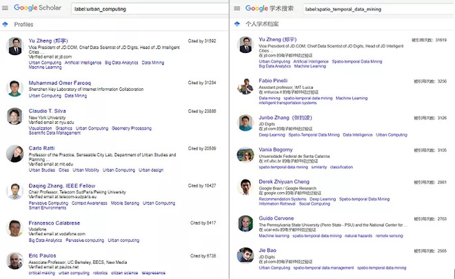Open Claudio T. Silva's profile photo
Viewport: 455px width, 279px height.
coord(14,116)
